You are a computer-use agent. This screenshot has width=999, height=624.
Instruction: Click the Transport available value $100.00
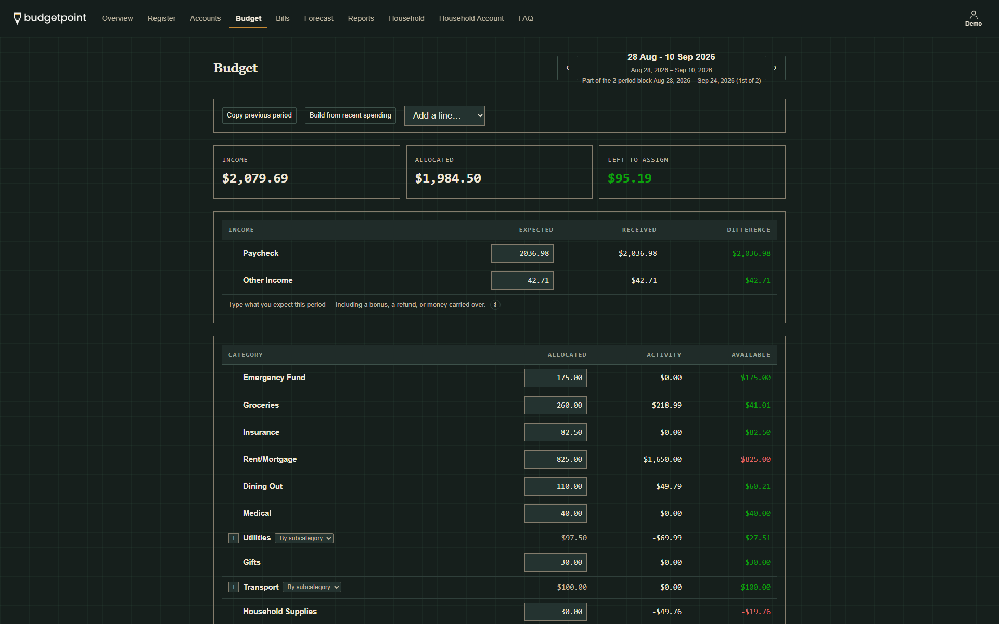[755, 587]
